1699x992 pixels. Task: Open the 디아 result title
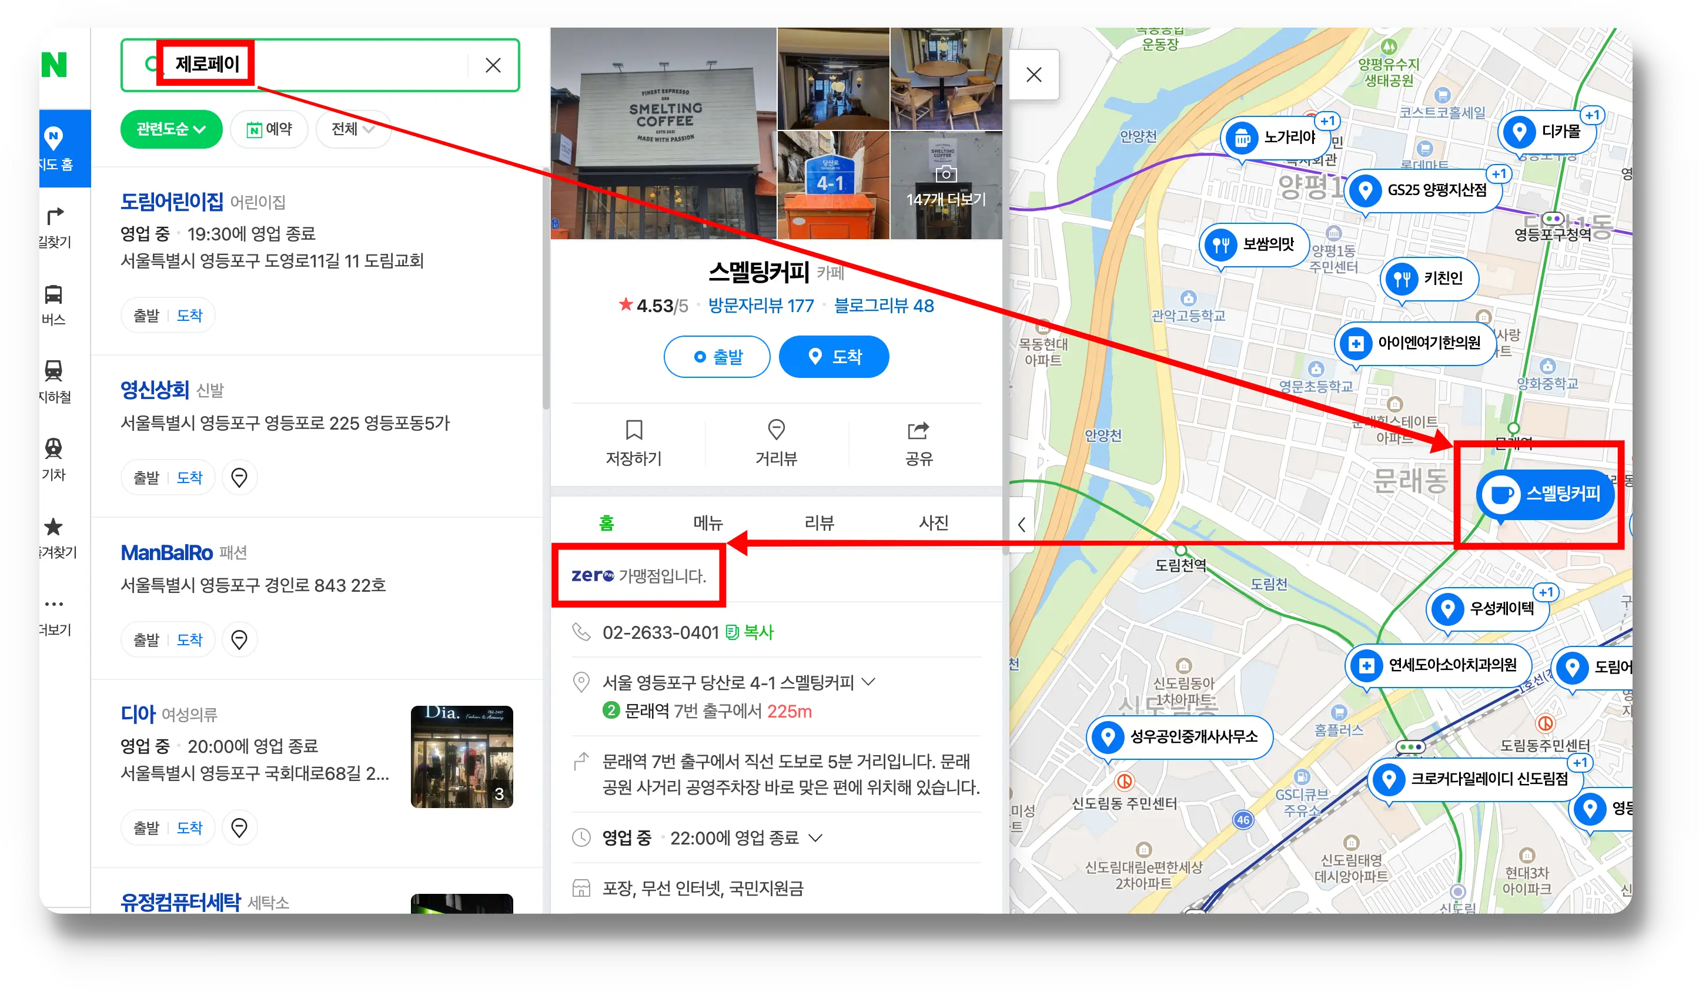[138, 713]
